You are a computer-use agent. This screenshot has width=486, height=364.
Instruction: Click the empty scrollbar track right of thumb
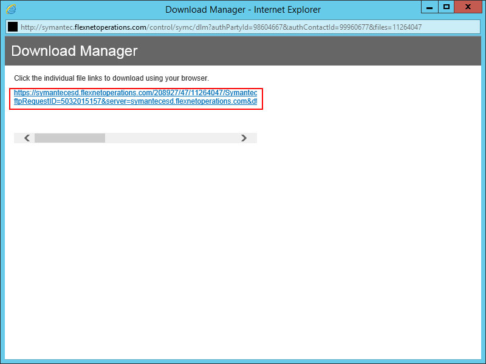[x=172, y=138]
